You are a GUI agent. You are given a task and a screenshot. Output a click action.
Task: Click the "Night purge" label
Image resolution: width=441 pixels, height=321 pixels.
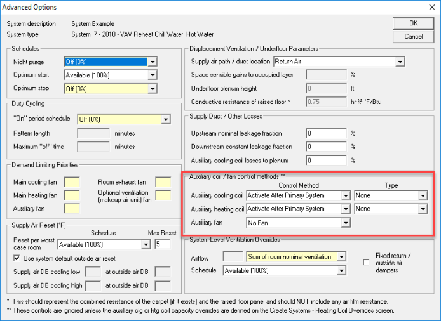click(29, 62)
